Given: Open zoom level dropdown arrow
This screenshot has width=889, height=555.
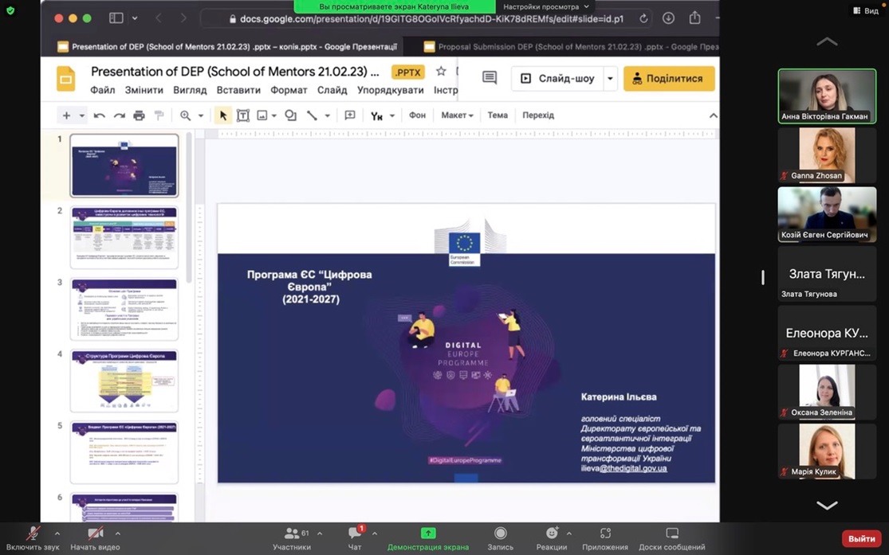Looking at the screenshot, I should (201, 115).
